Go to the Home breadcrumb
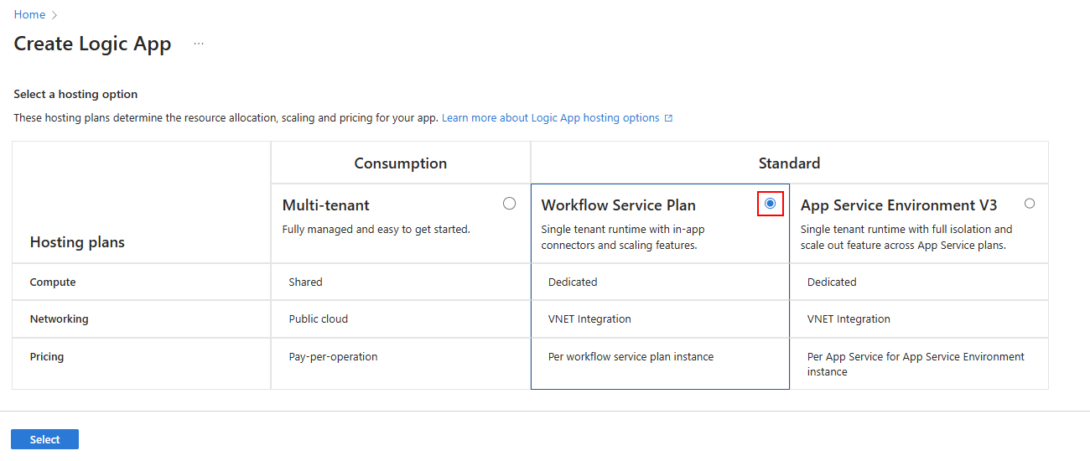 point(29,15)
